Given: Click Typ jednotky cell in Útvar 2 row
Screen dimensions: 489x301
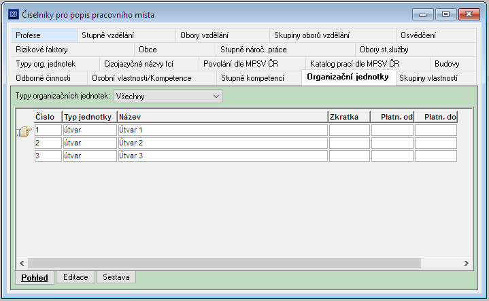Looking at the screenshot, I should click(90, 143).
